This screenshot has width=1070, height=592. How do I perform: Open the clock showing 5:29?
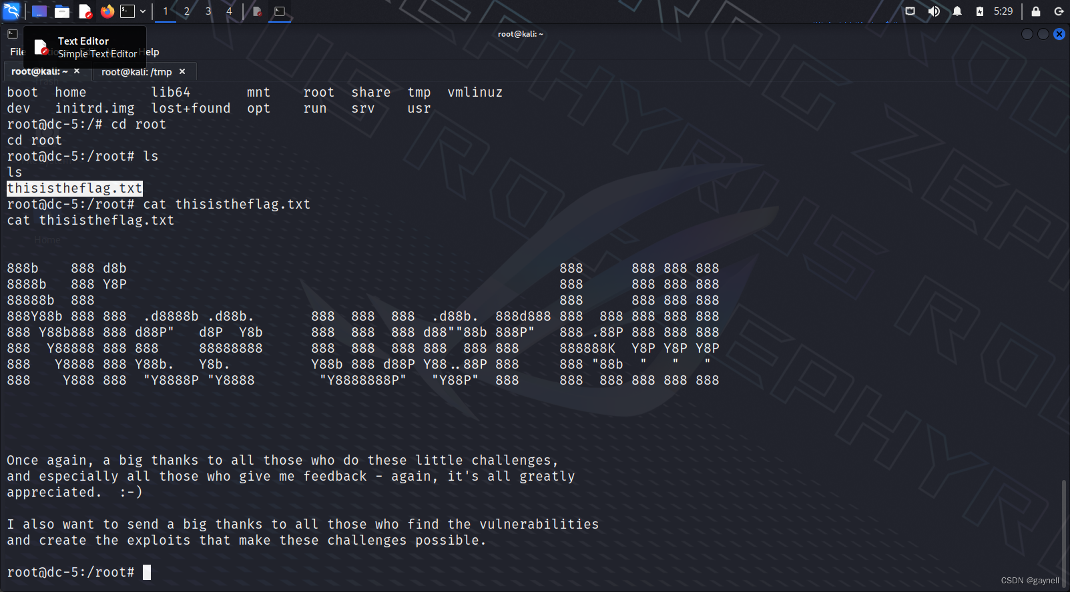pyautogui.click(x=1003, y=11)
